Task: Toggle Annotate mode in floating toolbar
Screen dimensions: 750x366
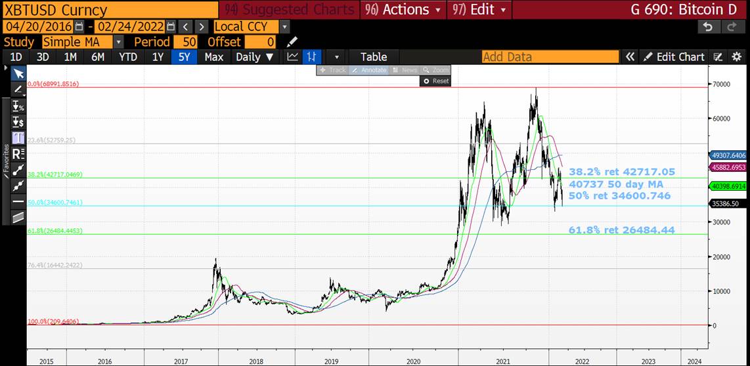Action: tap(370, 70)
